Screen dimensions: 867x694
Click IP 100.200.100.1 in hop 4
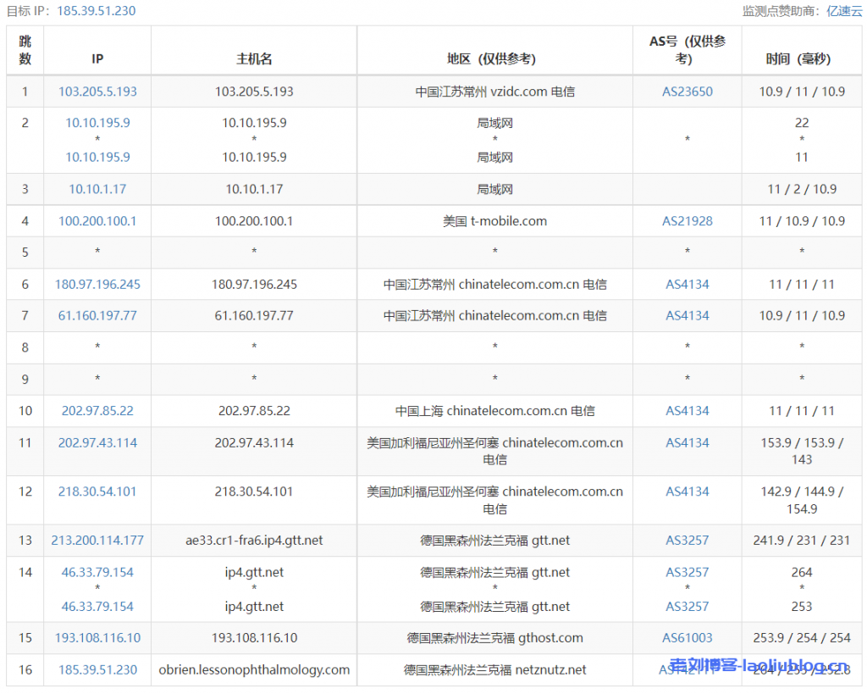click(x=97, y=221)
